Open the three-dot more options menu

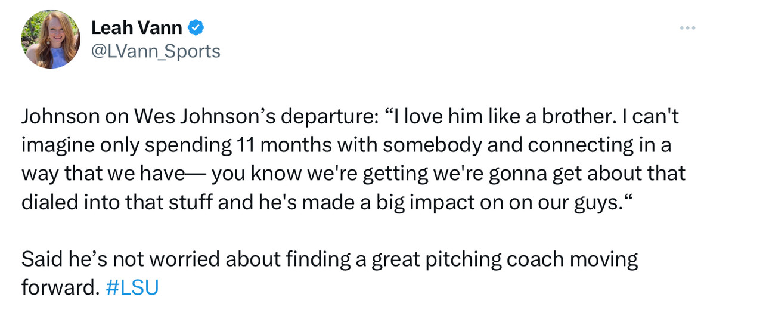point(687,28)
